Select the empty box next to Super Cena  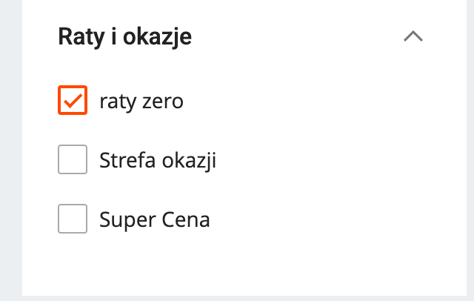73,219
